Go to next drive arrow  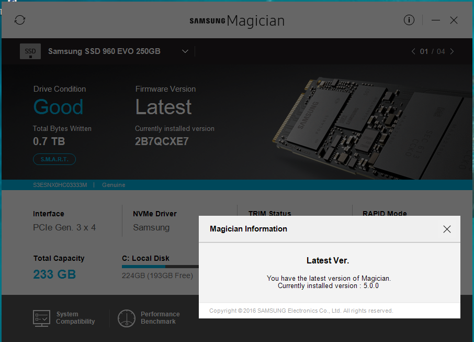pos(452,51)
